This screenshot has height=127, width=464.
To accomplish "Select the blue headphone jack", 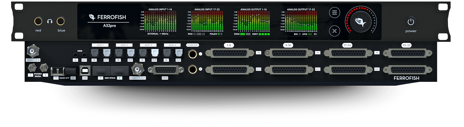I will click(61, 21).
